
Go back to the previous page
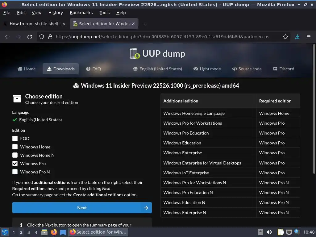click(x=7, y=37)
